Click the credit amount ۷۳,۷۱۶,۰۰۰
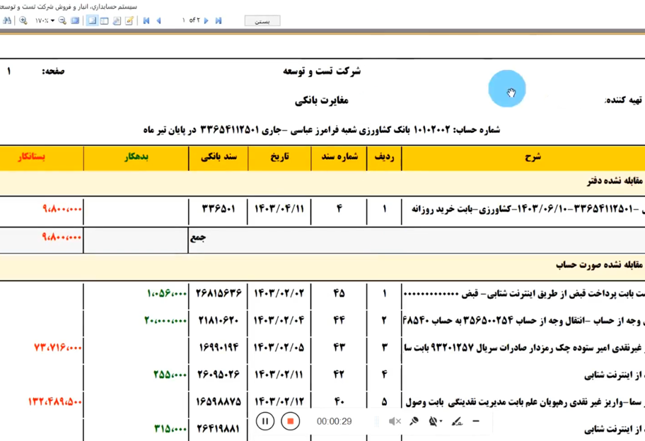Viewport: 645px width, 441px height. point(57,348)
